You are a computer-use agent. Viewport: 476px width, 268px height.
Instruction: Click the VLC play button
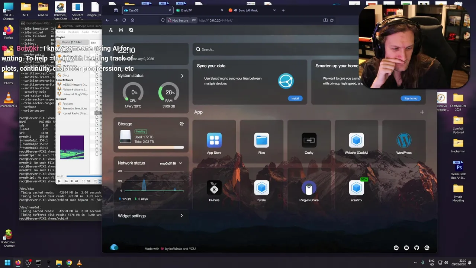pos(59,181)
